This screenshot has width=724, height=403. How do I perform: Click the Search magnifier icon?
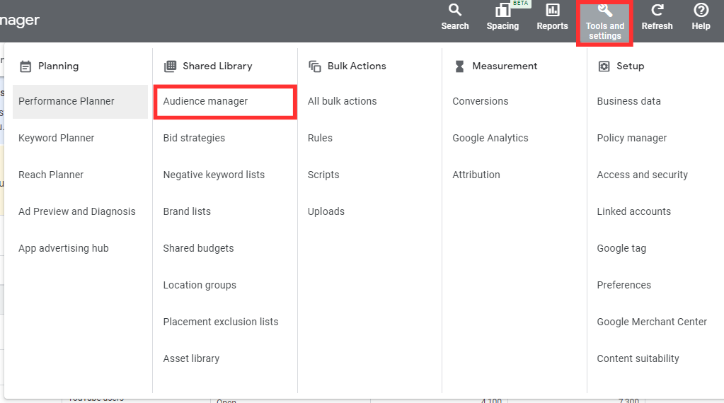click(x=455, y=10)
